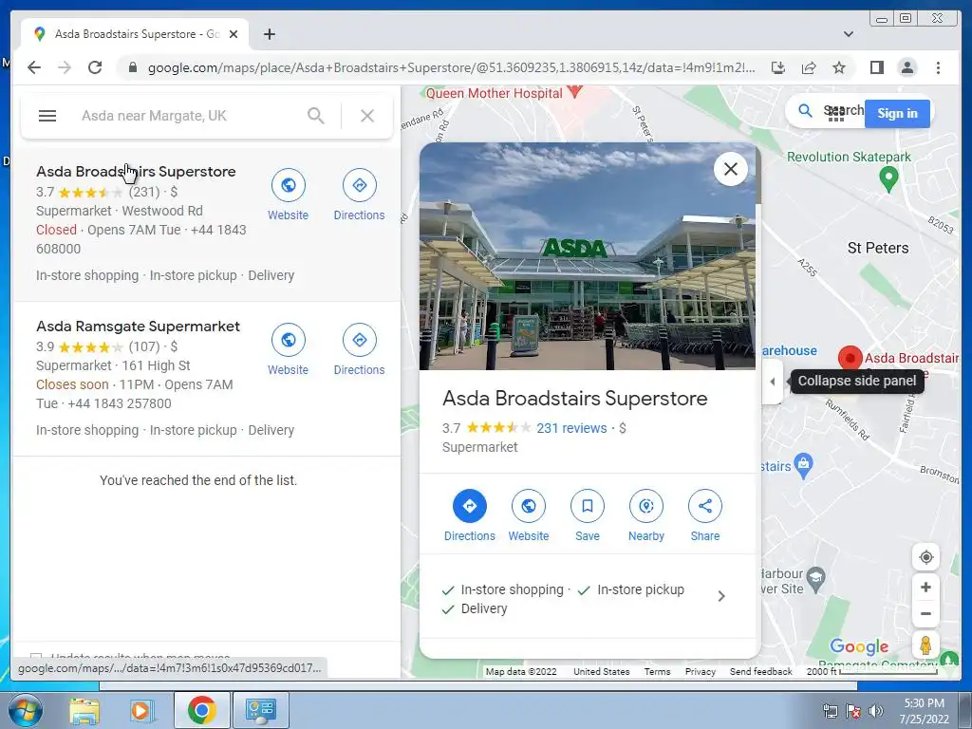Open Chrome tab search dropdown arrow
This screenshot has width=972, height=729.
pos(849,34)
